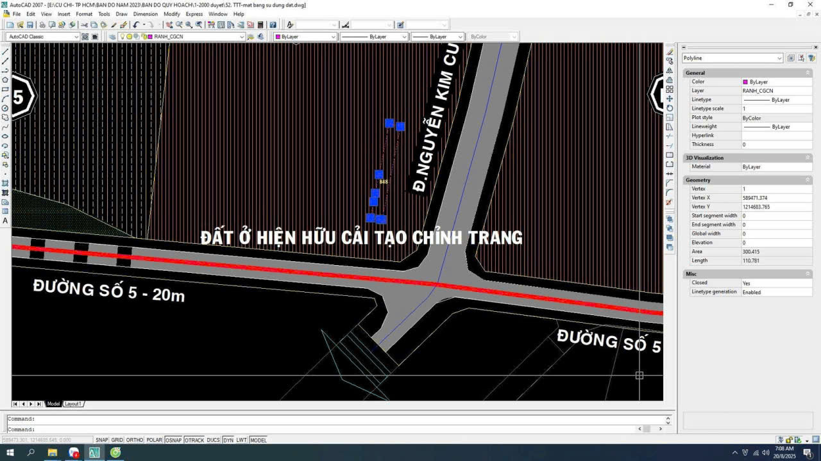Open the AutoCAD Classic workspace dropdown
Image resolution: width=821 pixels, height=461 pixels.
click(76, 37)
